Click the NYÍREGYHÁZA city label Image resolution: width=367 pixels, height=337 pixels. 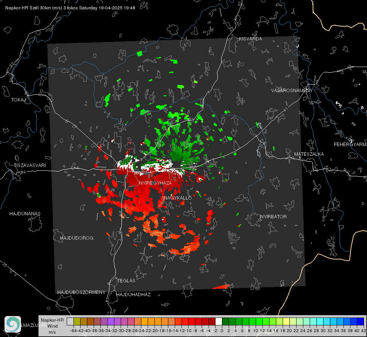[x=155, y=183]
